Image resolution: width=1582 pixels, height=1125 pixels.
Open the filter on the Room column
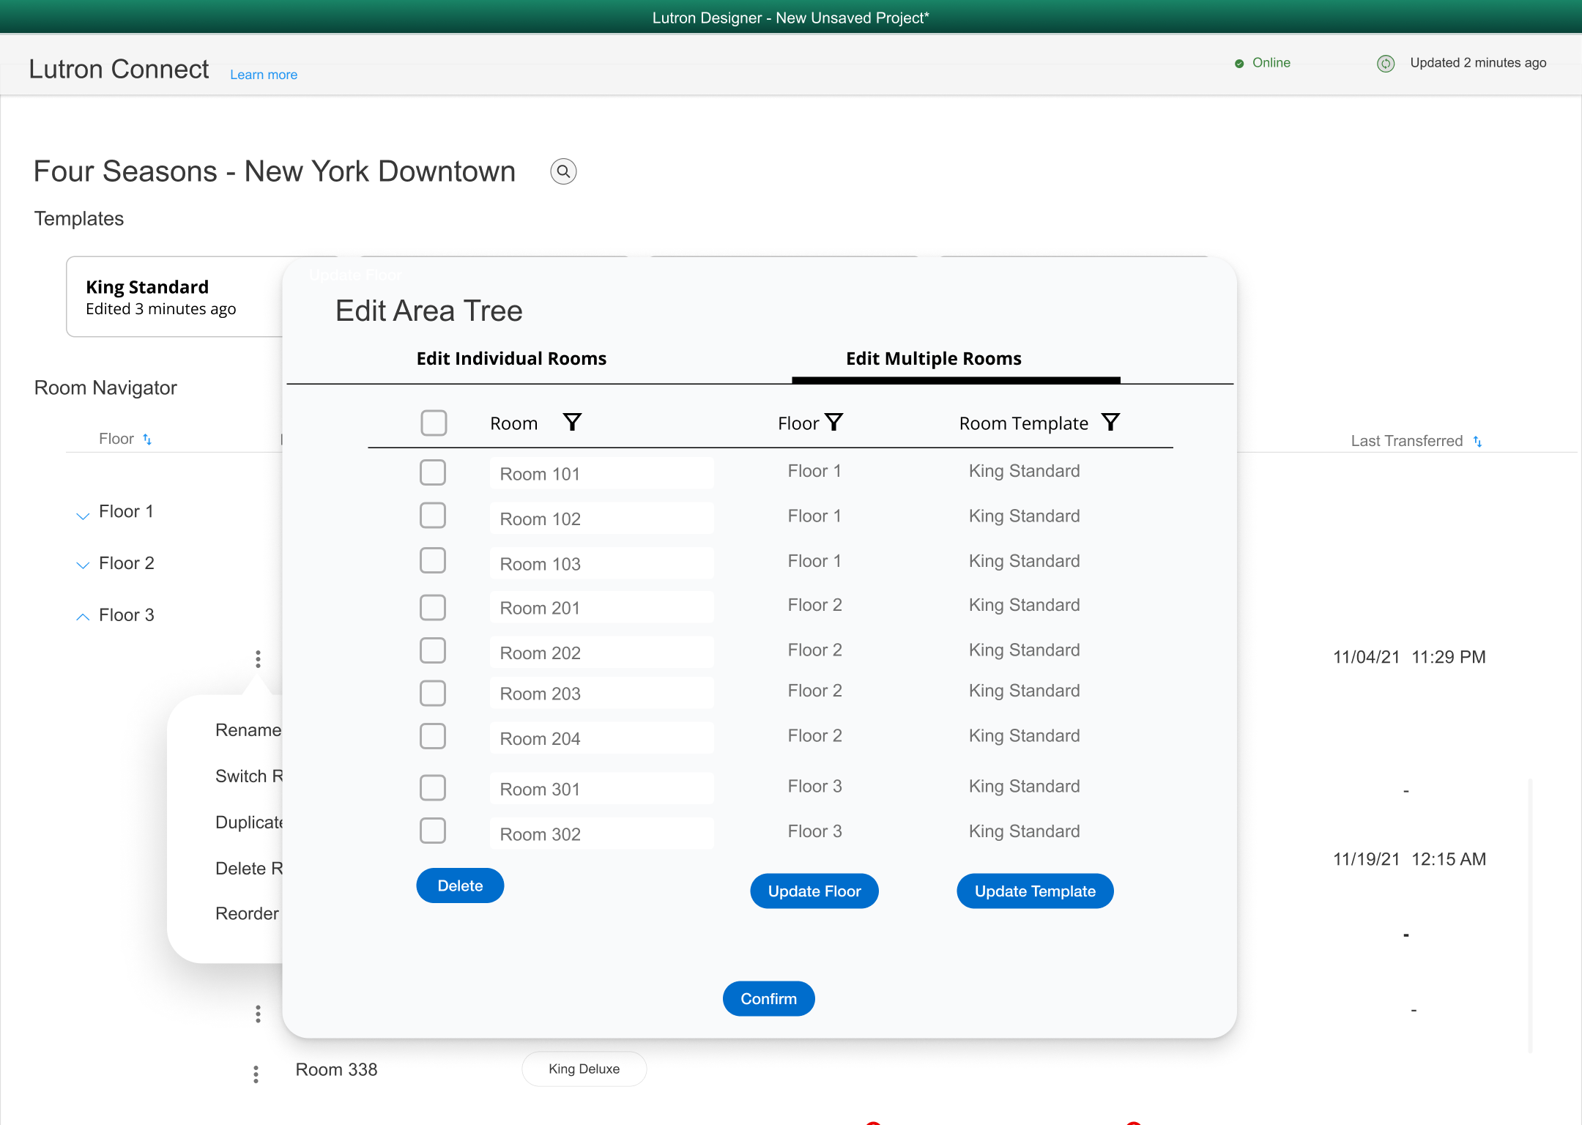573,422
